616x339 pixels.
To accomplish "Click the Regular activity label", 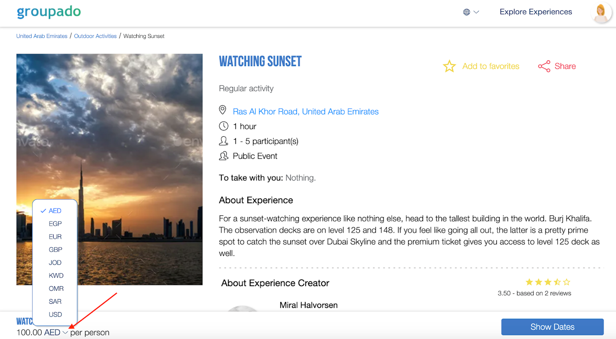I will (246, 89).
